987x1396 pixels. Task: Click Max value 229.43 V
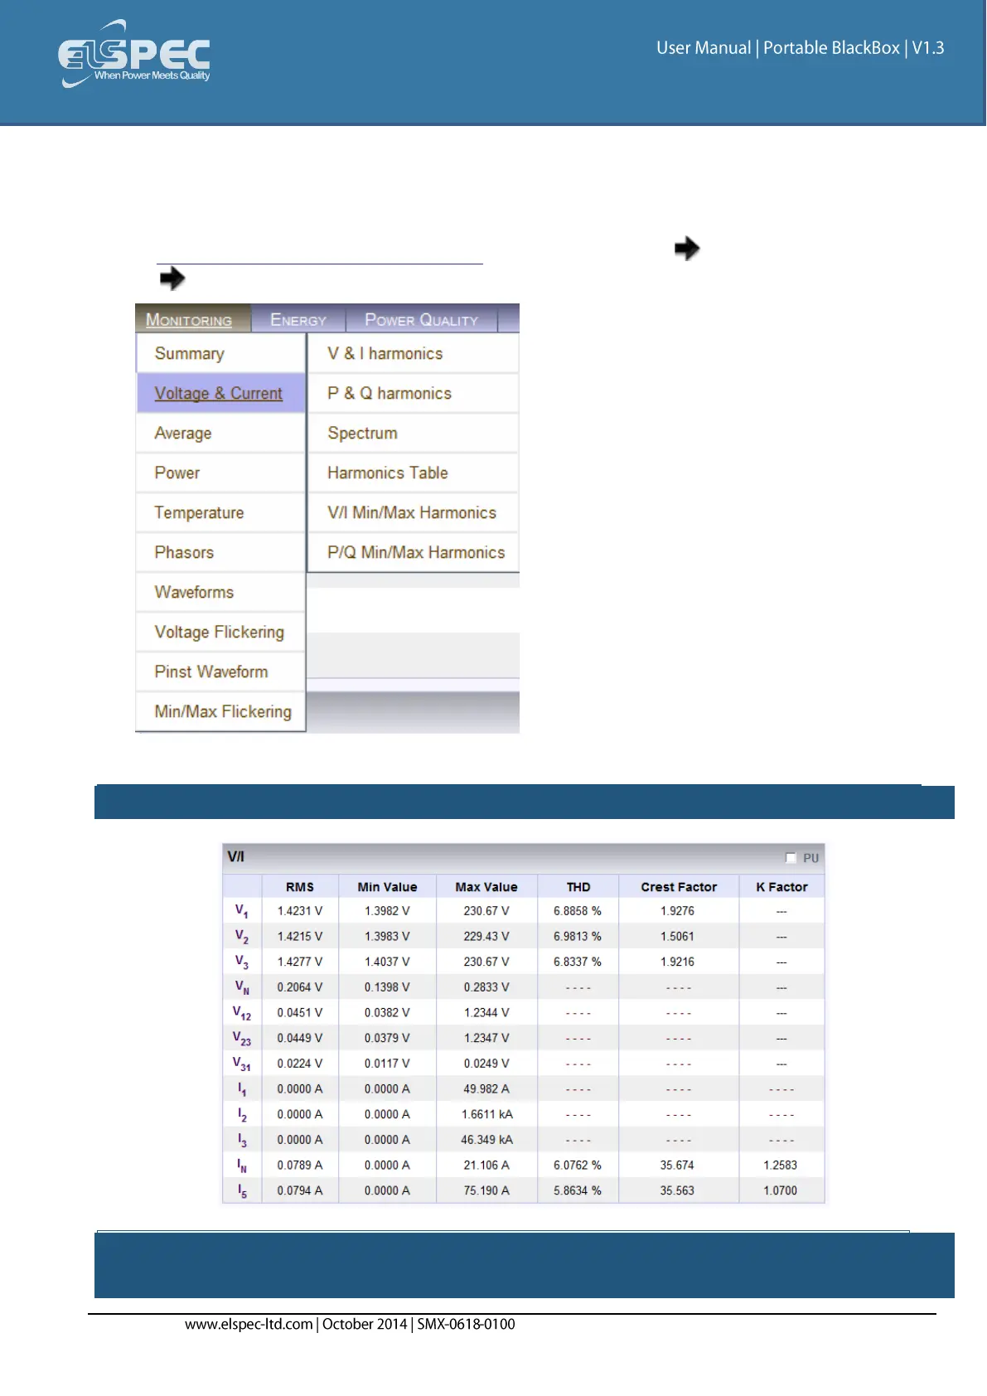(486, 937)
